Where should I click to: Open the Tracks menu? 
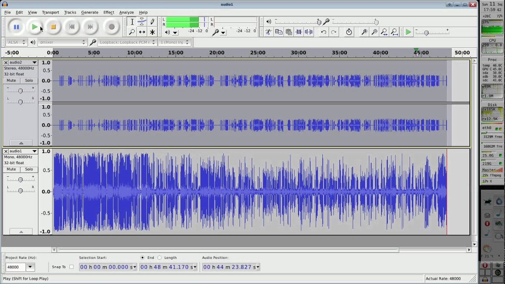(x=70, y=12)
